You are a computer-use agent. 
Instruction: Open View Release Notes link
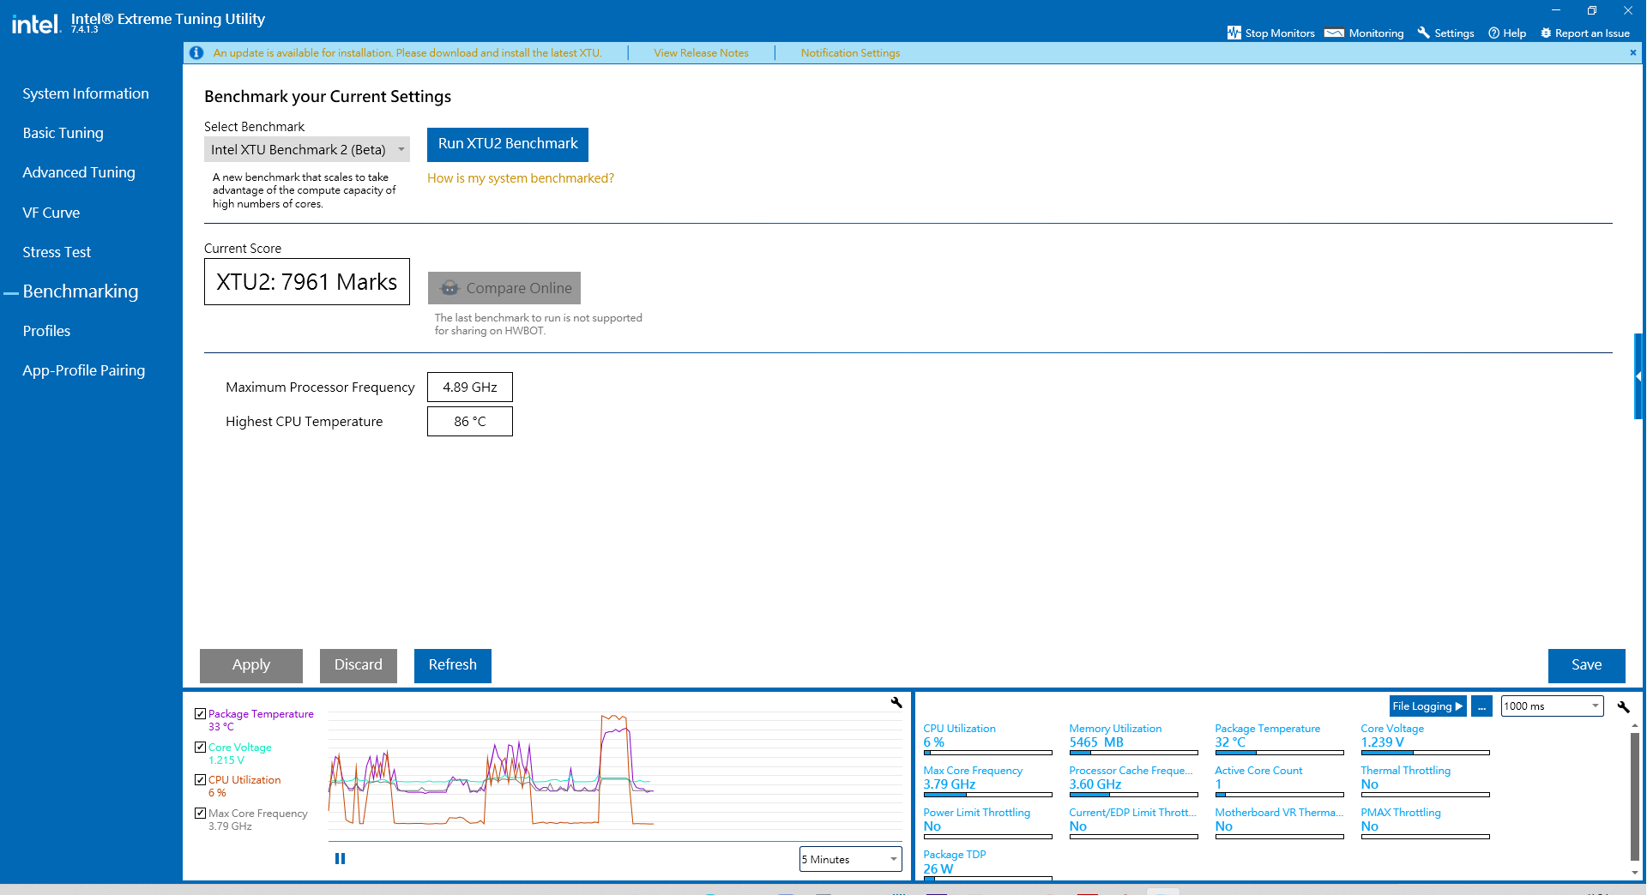(x=702, y=53)
